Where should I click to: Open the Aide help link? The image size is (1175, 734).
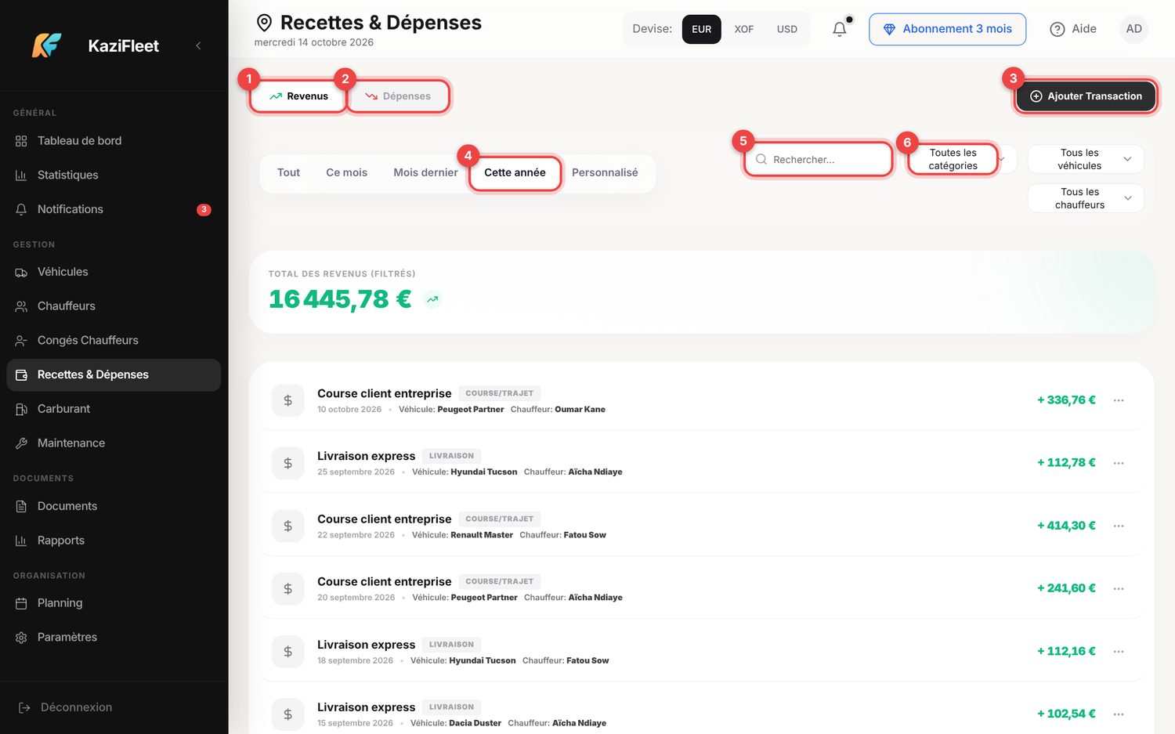click(1073, 29)
